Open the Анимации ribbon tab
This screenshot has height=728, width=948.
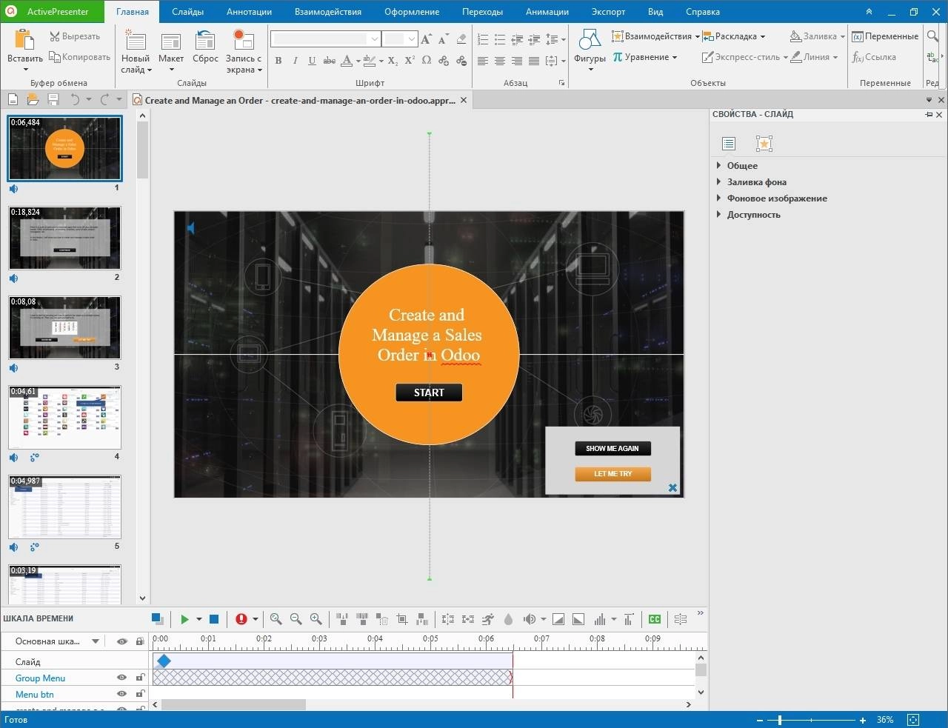tap(547, 12)
